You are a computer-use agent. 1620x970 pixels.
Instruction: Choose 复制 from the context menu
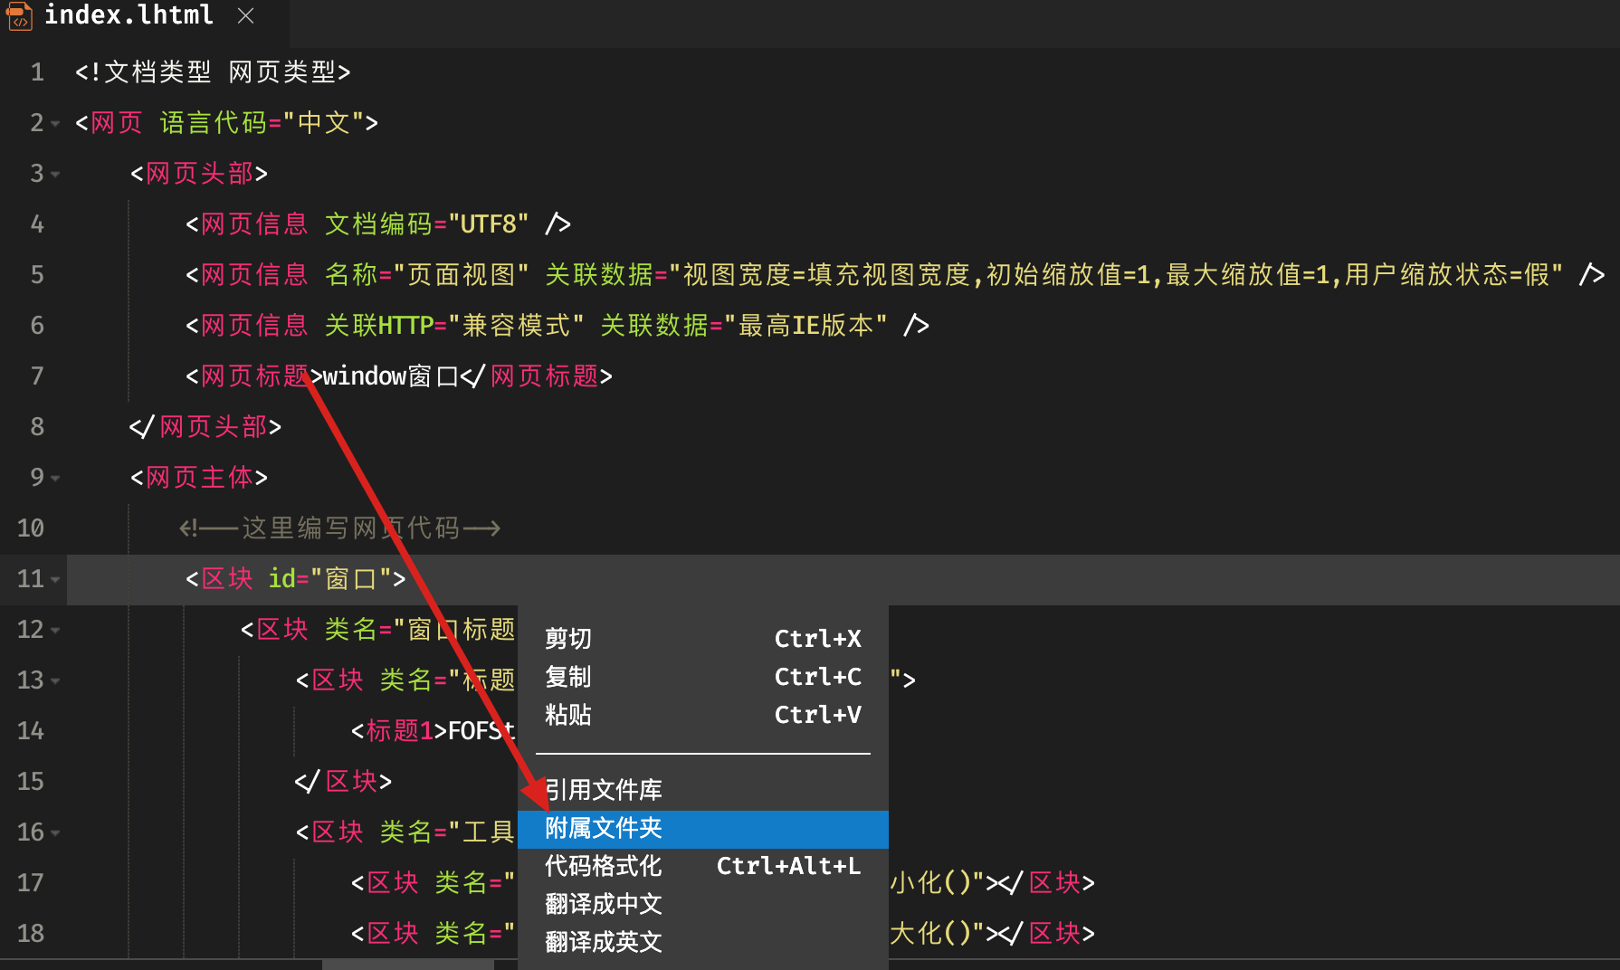coord(703,677)
